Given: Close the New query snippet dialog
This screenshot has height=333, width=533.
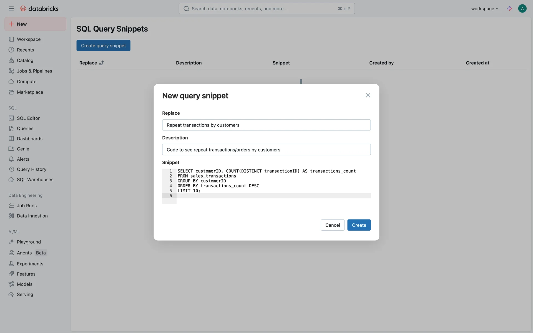Looking at the screenshot, I should (368, 95).
